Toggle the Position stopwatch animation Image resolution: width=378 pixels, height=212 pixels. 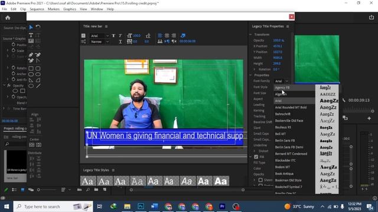[14, 45]
